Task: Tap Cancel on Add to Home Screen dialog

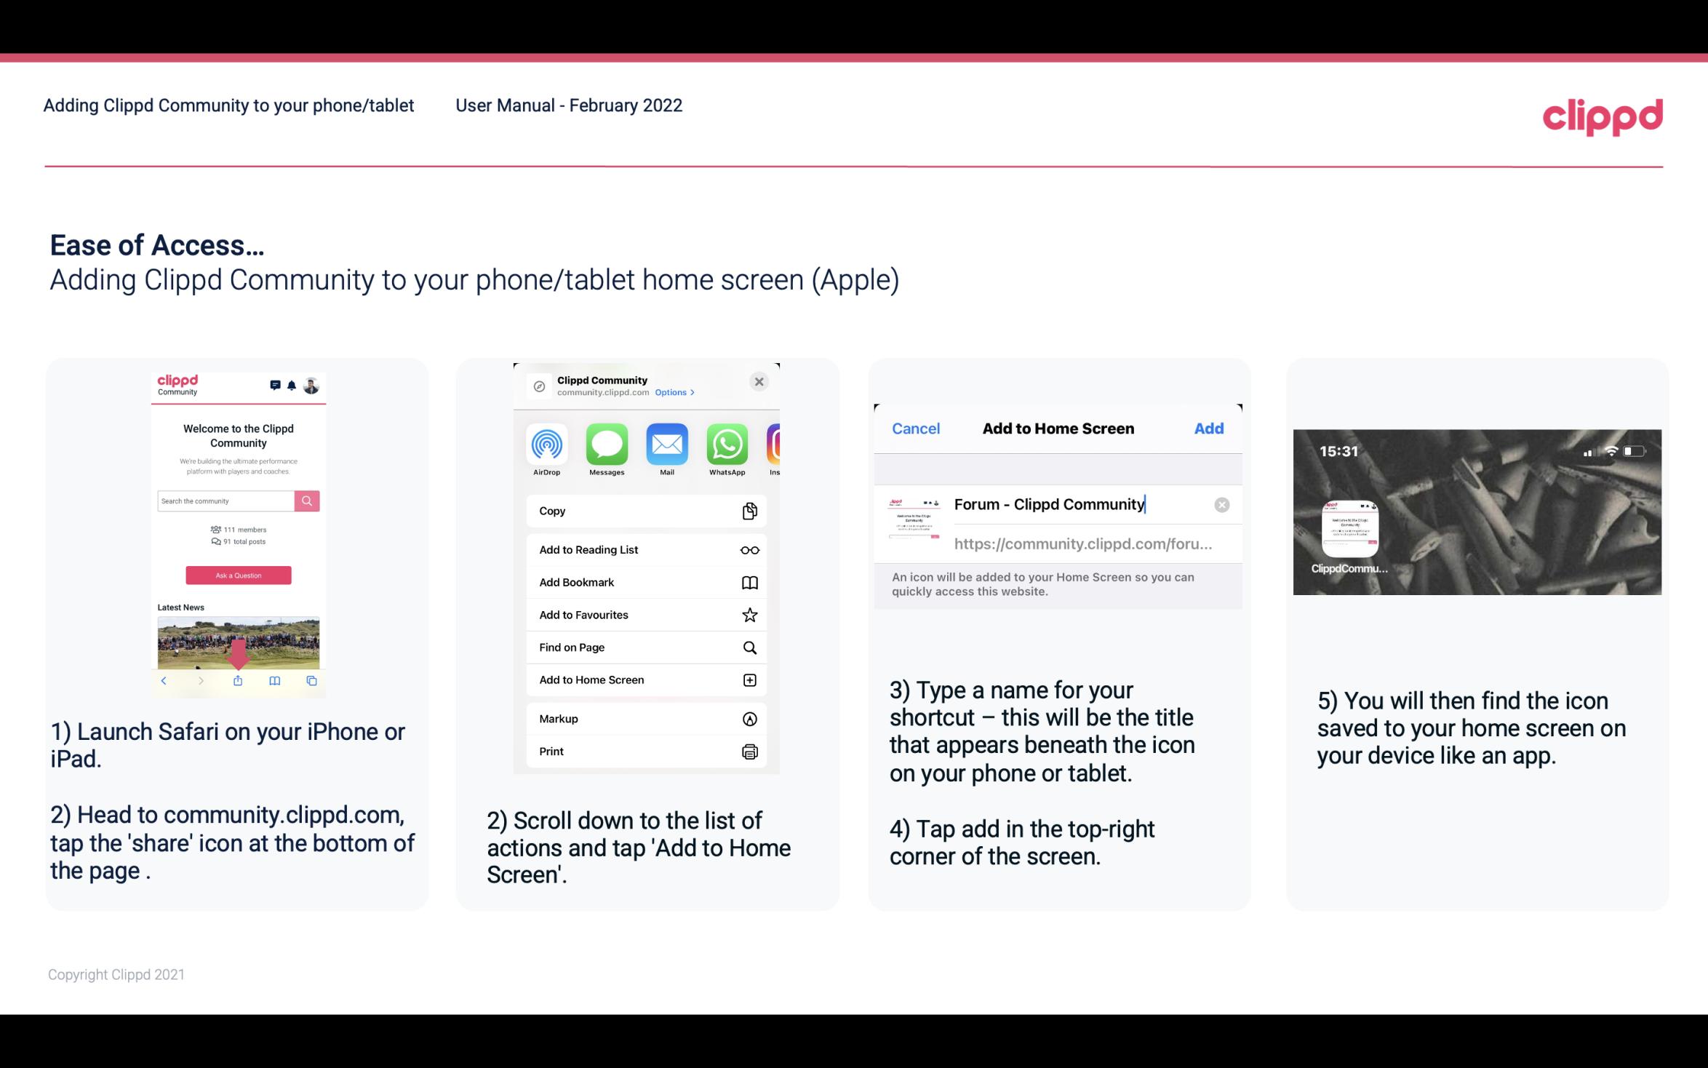Action: [x=915, y=427]
